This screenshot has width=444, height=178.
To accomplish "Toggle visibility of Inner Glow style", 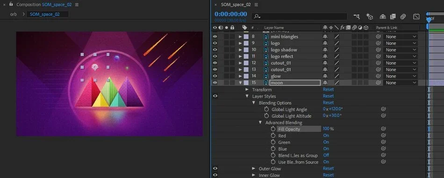I will tap(215, 175).
